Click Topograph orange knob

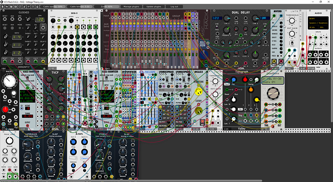pyautogui.click(x=251, y=89)
